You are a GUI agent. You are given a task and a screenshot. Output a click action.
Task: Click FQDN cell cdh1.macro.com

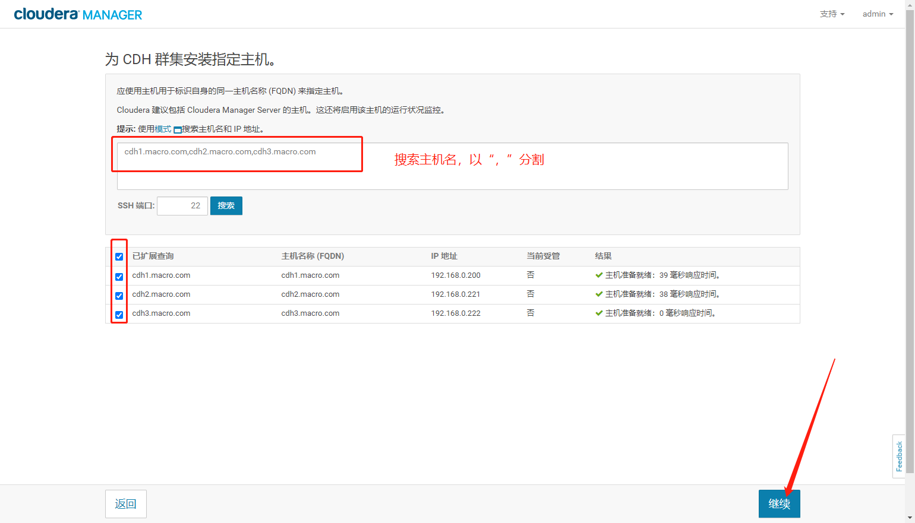pyautogui.click(x=310, y=275)
